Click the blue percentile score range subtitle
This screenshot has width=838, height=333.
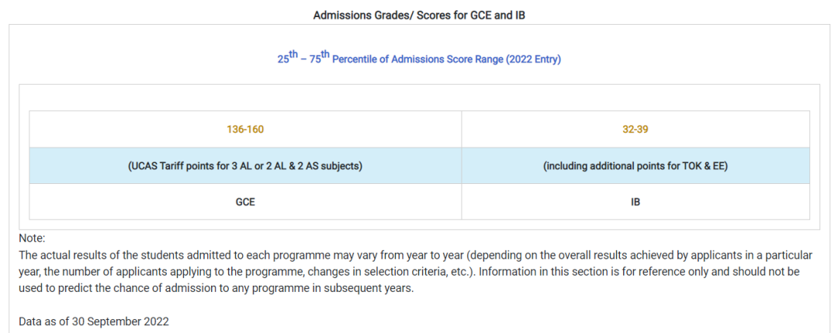(x=419, y=59)
